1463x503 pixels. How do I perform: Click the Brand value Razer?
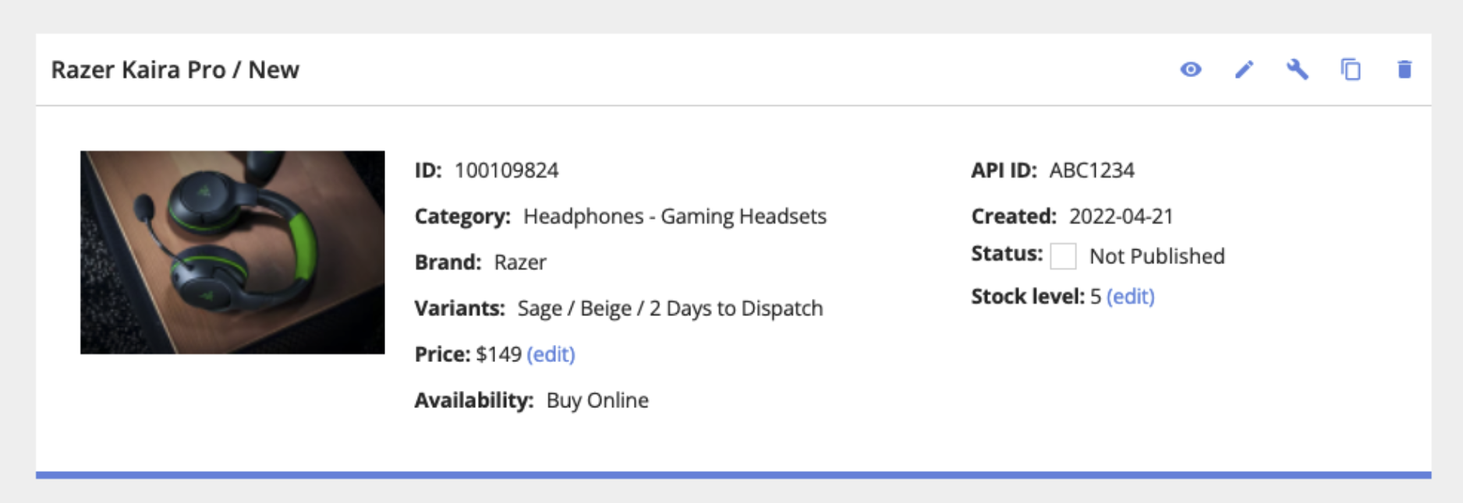click(x=520, y=262)
